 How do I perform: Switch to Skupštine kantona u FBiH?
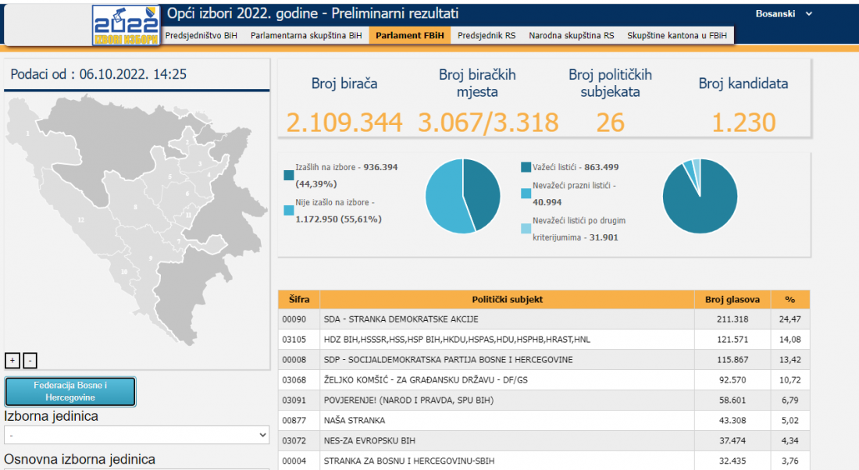pyautogui.click(x=679, y=34)
